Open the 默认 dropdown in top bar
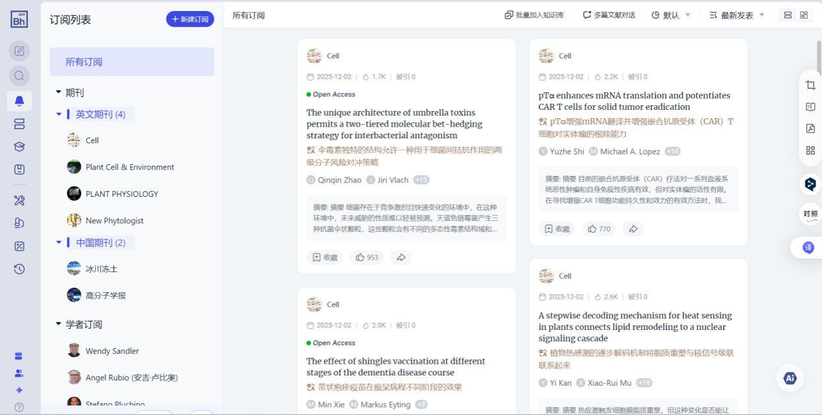 [x=671, y=15]
